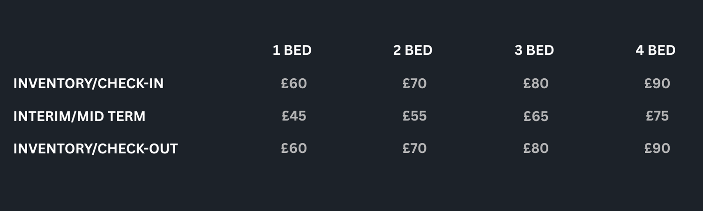
Task: Select the INVENTORY/CHECK-OUT row label
Action: click(96, 149)
